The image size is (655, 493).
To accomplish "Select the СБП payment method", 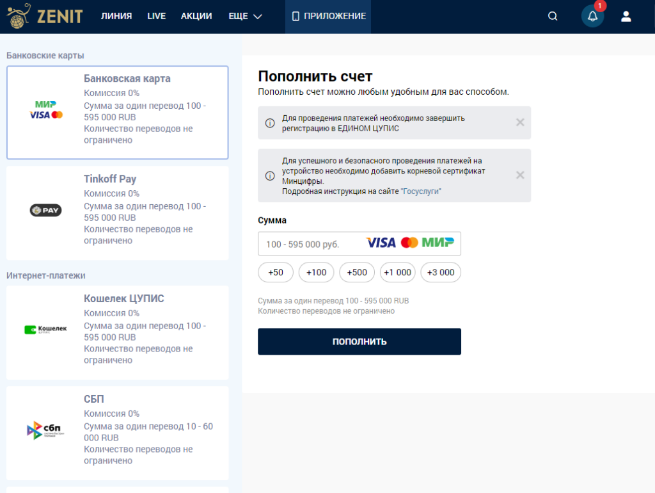I will [x=118, y=433].
